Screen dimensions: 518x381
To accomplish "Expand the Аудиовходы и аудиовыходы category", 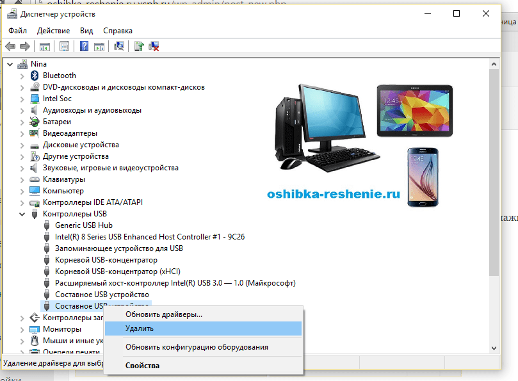I will (22, 111).
